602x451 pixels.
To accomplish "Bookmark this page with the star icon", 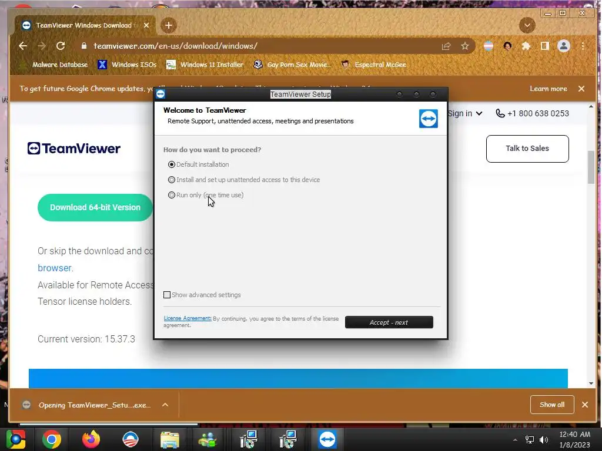I will (465, 46).
